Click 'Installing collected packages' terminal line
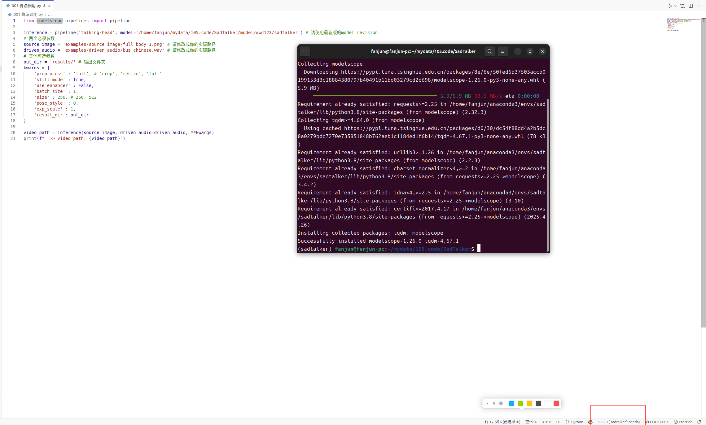This screenshot has height=425, width=706. click(370, 233)
